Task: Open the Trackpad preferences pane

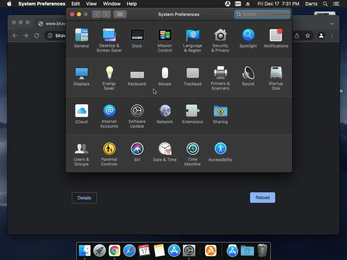Action: [x=192, y=77]
